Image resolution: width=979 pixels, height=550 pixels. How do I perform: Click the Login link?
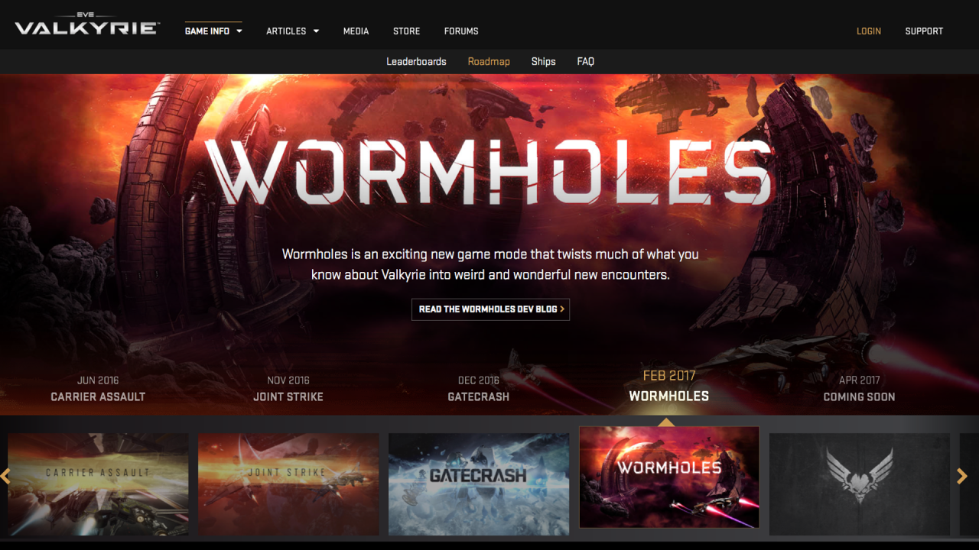[869, 31]
